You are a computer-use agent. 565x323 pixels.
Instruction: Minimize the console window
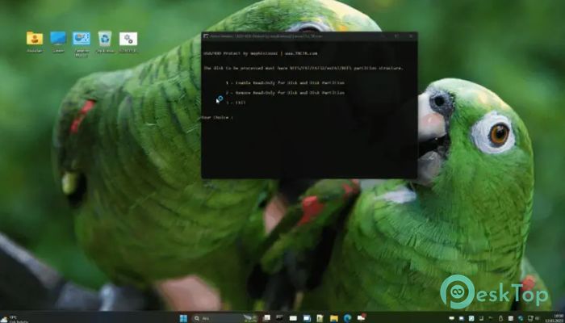coord(383,36)
